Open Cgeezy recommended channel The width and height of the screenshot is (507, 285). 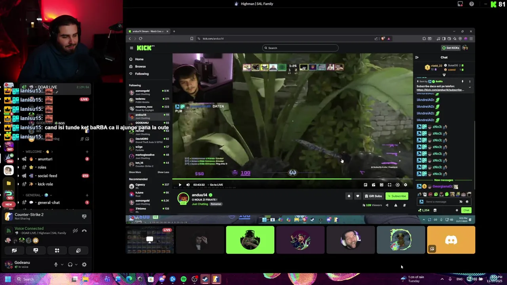tap(149, 186)
